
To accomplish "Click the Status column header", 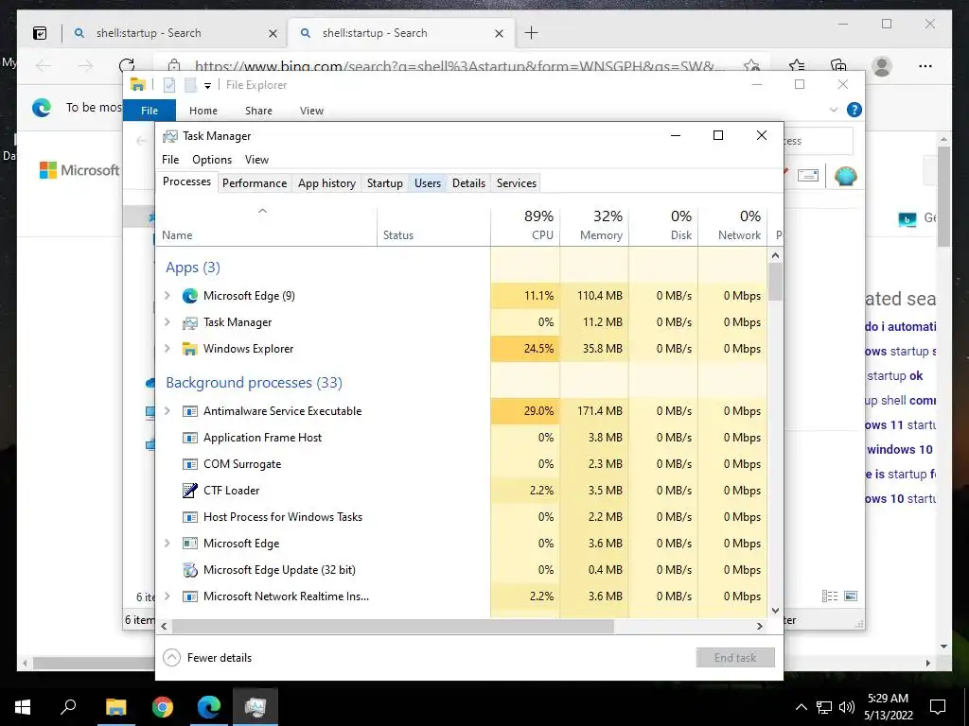I will click(433, 226).
